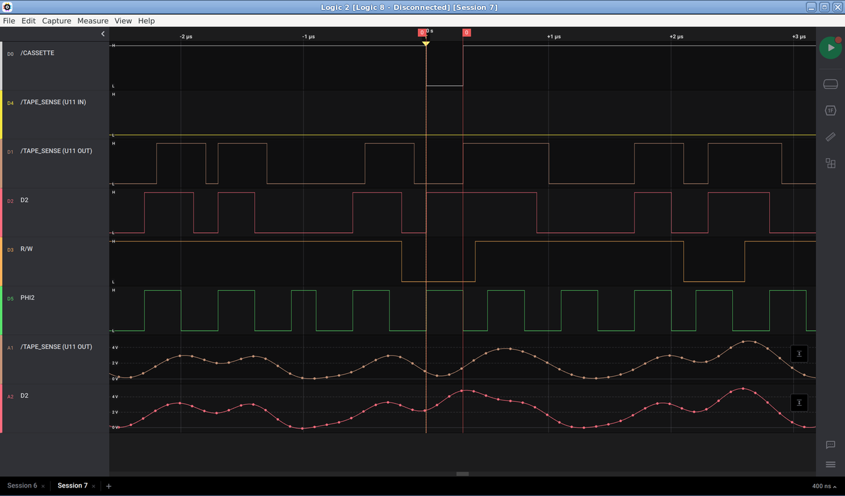Open the Device Settings panel icon
This screenshot has height=496, width=845.
coord(830,84)
